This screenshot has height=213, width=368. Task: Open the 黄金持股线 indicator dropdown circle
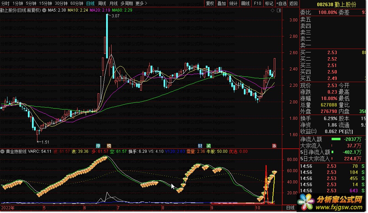[2, 152]
